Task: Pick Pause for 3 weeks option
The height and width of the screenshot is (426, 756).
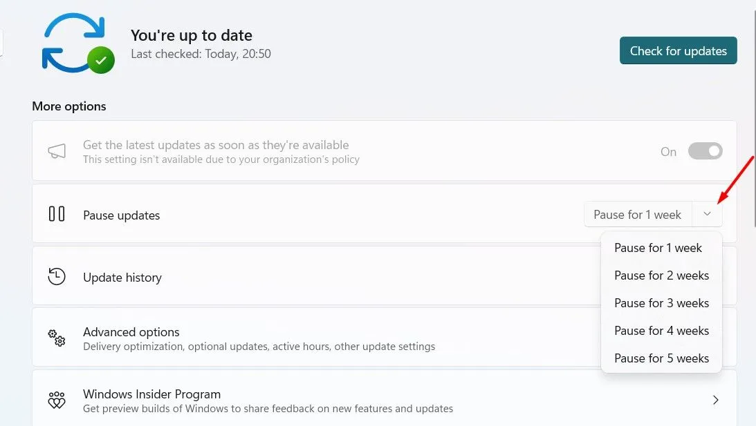Action: pos(661,303)
